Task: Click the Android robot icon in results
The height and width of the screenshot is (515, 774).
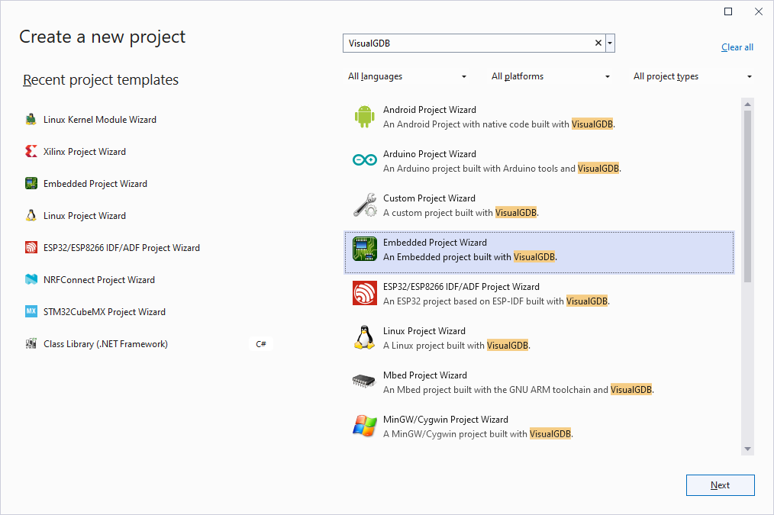Action: click(365, 117)
